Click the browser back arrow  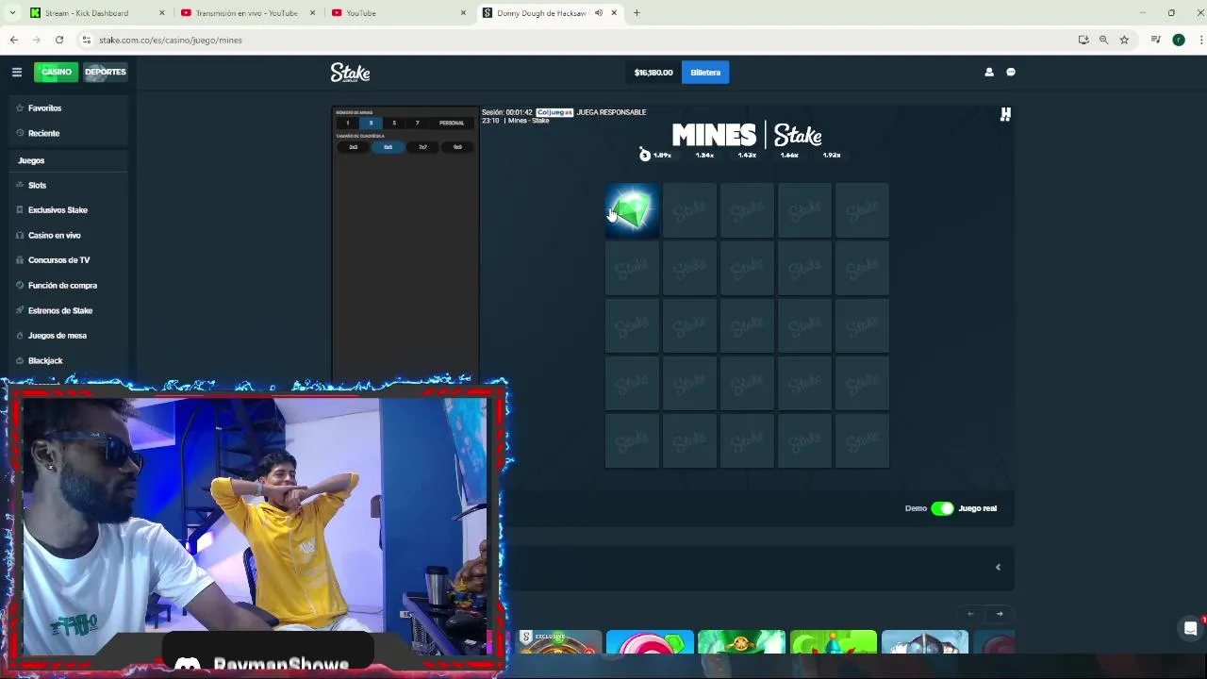(x=14, y=40)
